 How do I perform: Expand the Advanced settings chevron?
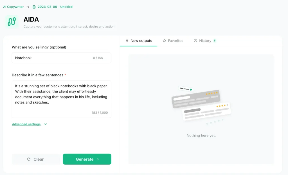(46, 124)
